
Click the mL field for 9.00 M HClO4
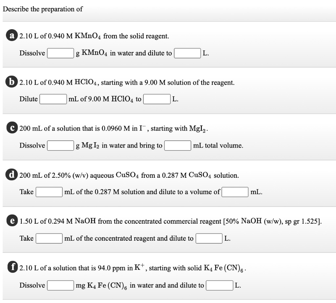click(x=53, y=99)
